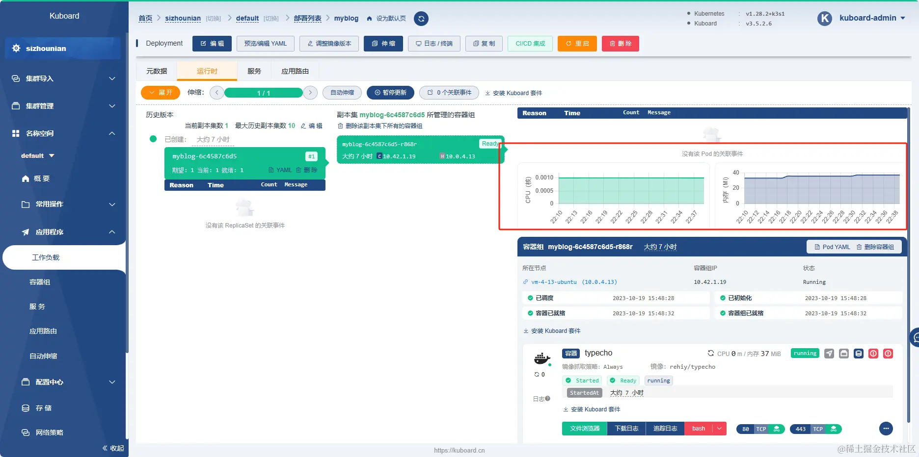Image resolution: width=919 pixels, height=457 pixels.
Task: Click 删除该副本集下所有的容器组
Action: pyautogui.click(x=380, y=126)
